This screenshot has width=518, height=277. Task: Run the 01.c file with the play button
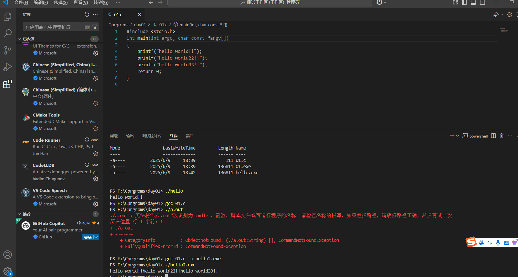(496, 15)
